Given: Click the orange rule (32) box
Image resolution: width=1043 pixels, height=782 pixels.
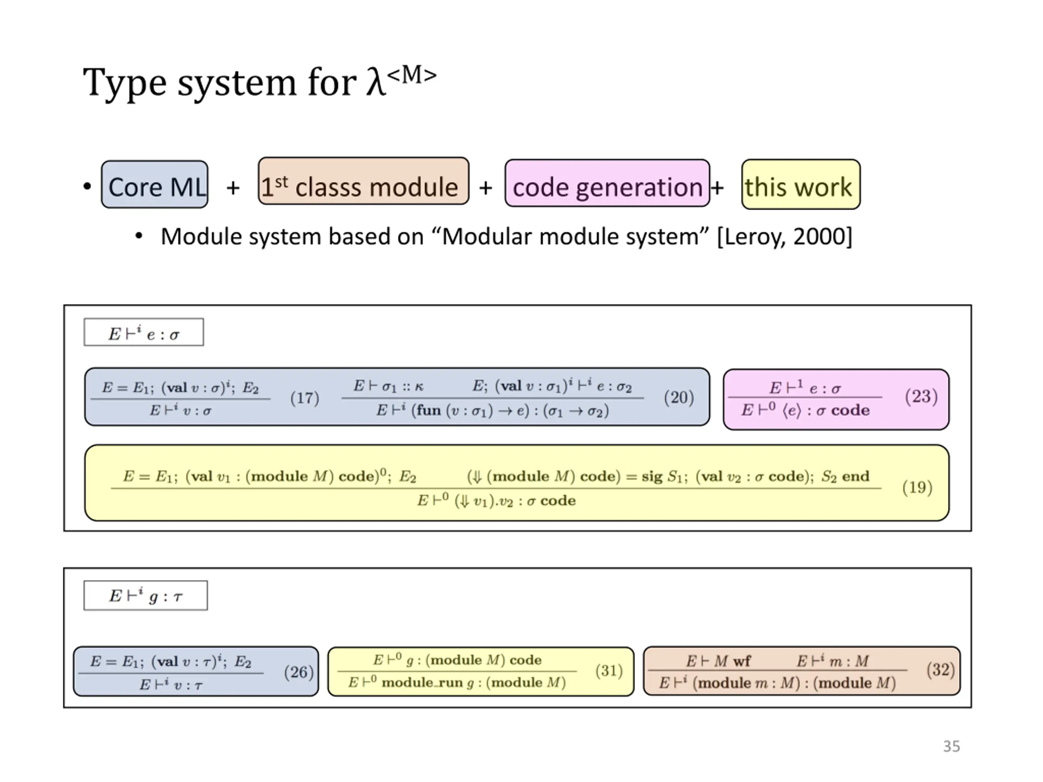Looking at the screenshot, I should pyautogui.click(x=801, y=672).
